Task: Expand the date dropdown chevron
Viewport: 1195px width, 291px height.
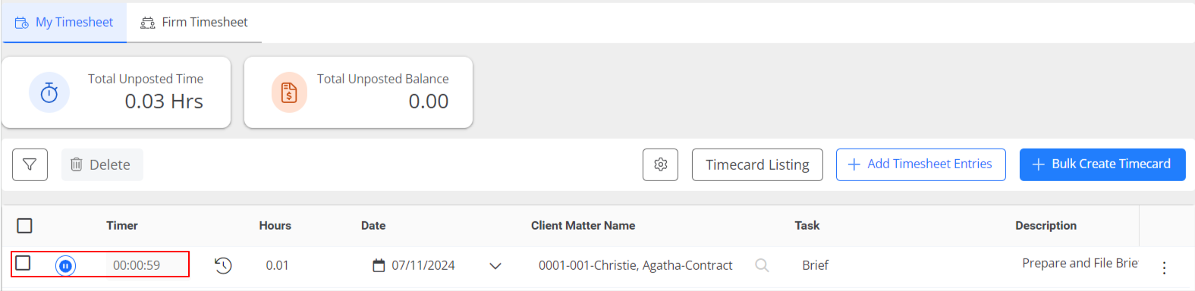Action: pyautogui.click(x=495, y=266)
